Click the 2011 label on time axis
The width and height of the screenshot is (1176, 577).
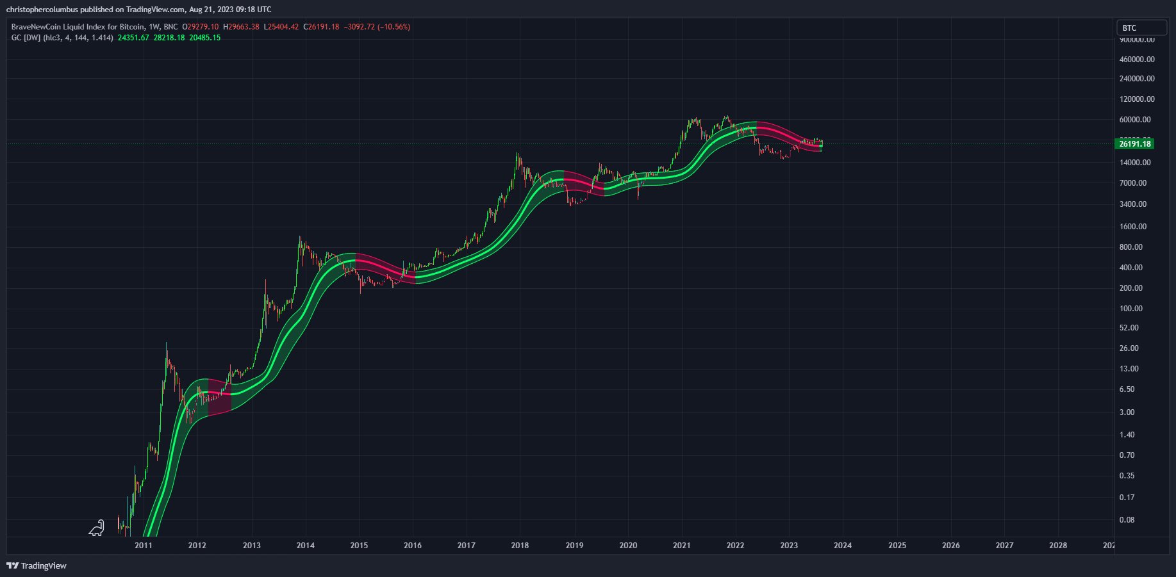point(144,546)
